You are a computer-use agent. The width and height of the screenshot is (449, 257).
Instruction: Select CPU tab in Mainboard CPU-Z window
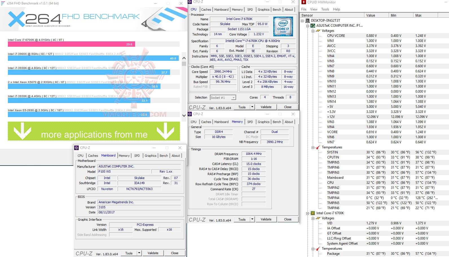tap(80, 156)
